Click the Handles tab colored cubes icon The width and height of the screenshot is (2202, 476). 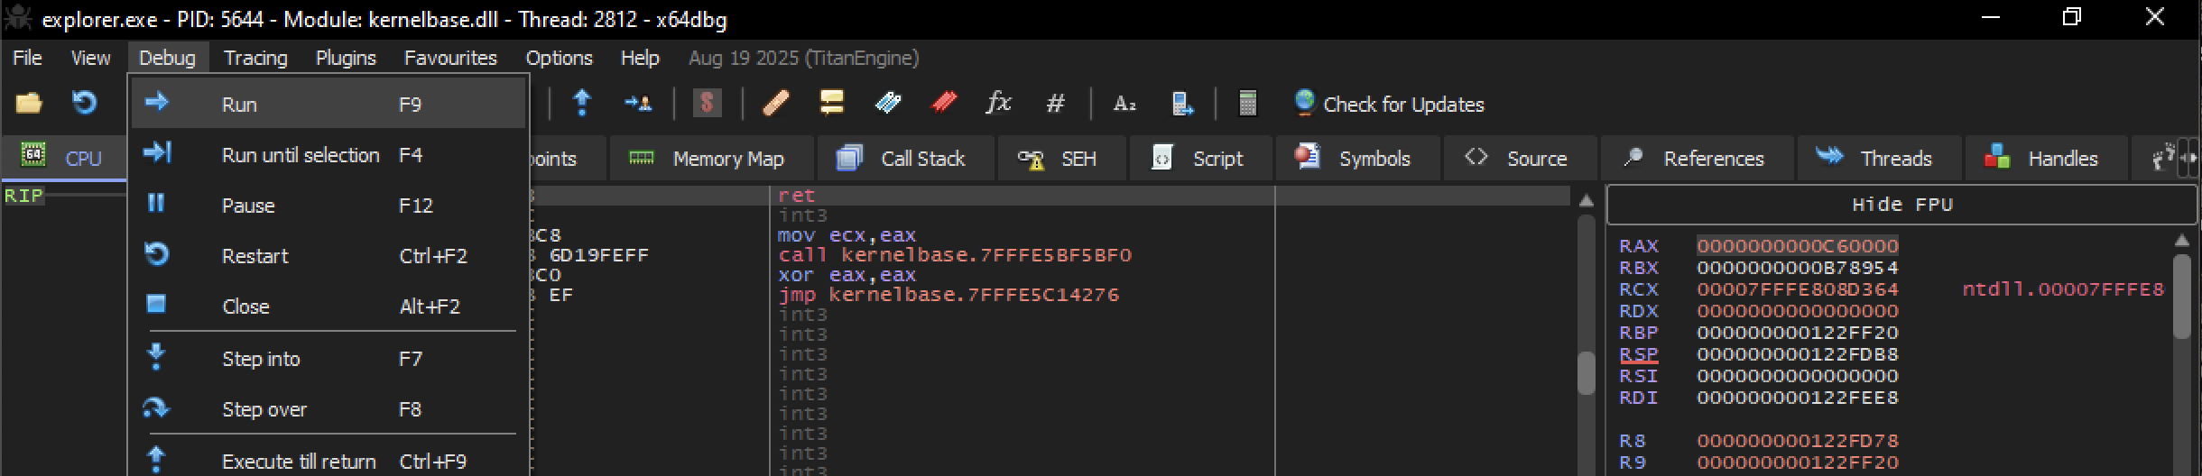1997,158
